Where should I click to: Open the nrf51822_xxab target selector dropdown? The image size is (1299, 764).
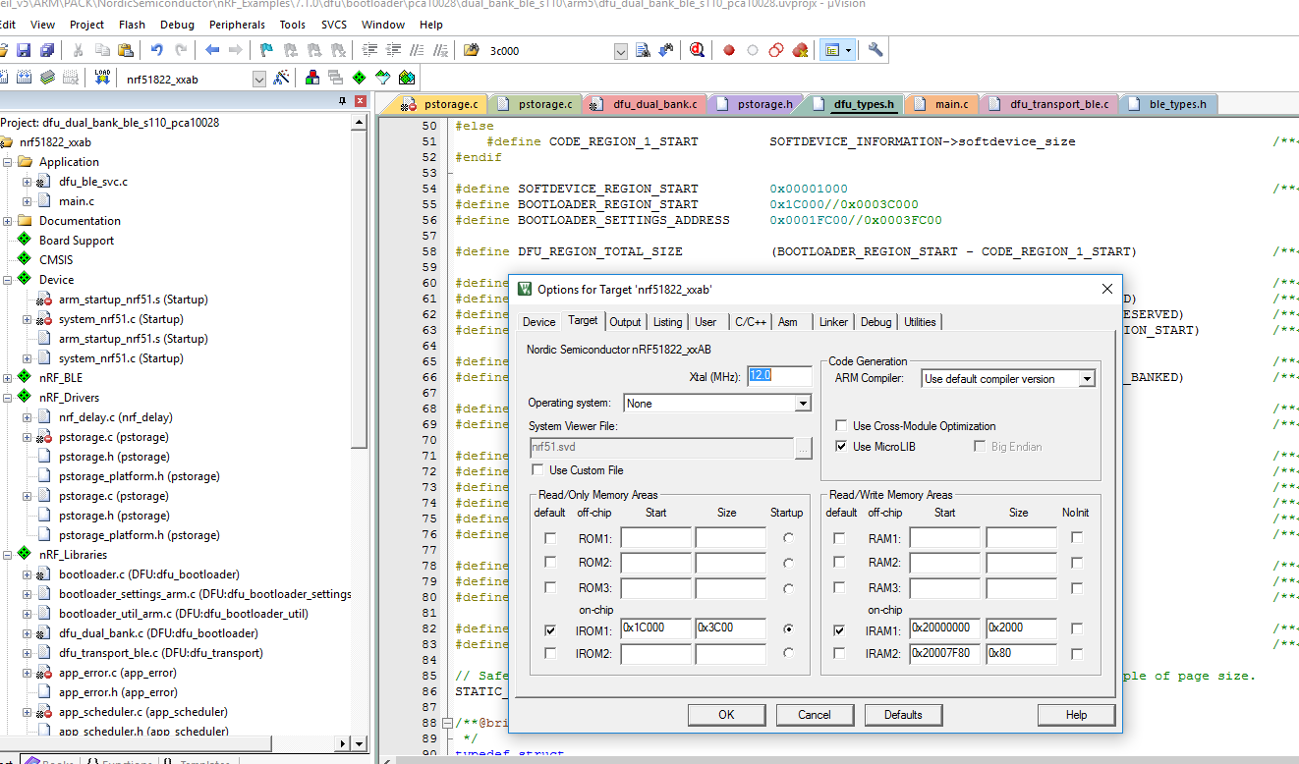point(259,80)
